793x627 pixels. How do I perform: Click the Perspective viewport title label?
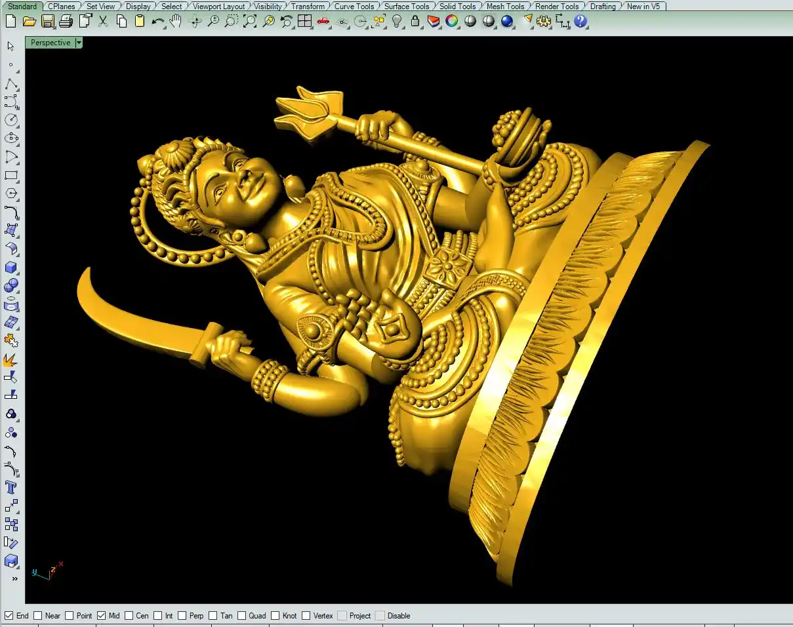click(x=51, y=43)
